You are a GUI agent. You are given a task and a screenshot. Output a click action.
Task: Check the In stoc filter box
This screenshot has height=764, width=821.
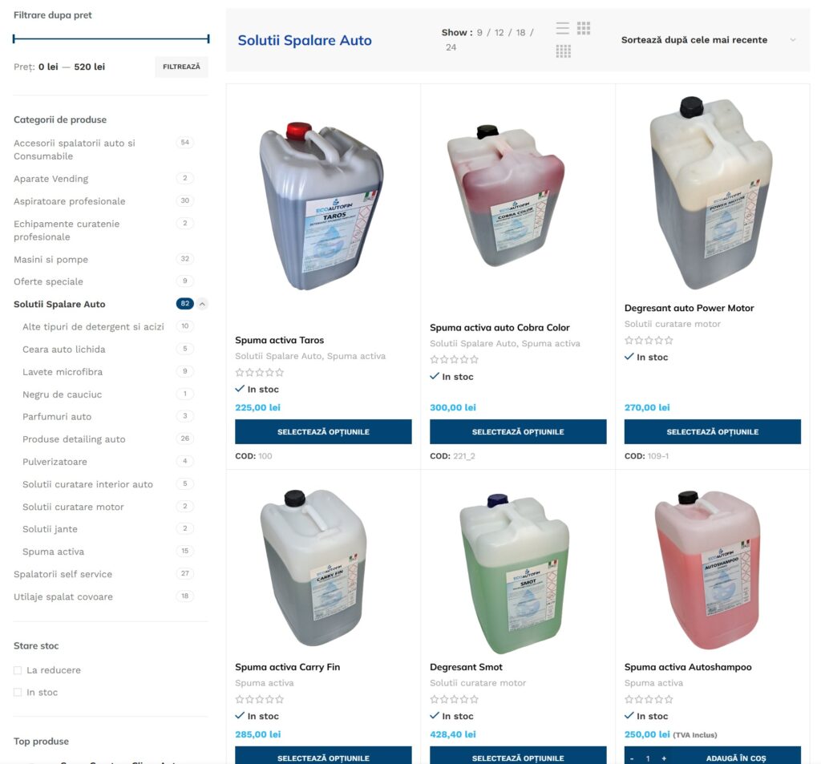tap(18, 693)
